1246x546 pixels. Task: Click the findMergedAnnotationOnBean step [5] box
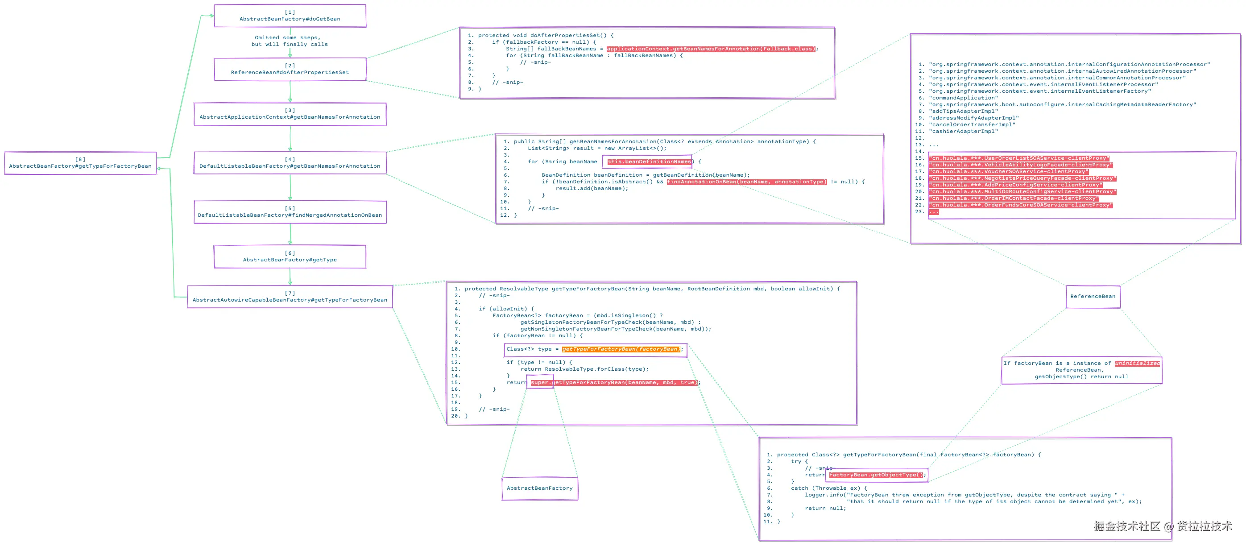(290, 212)
